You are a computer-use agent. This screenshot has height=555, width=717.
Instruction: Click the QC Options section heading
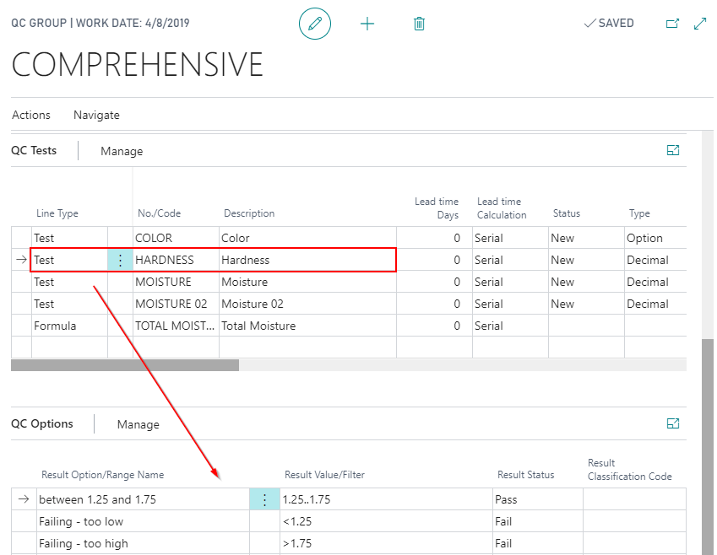(42, 424)
